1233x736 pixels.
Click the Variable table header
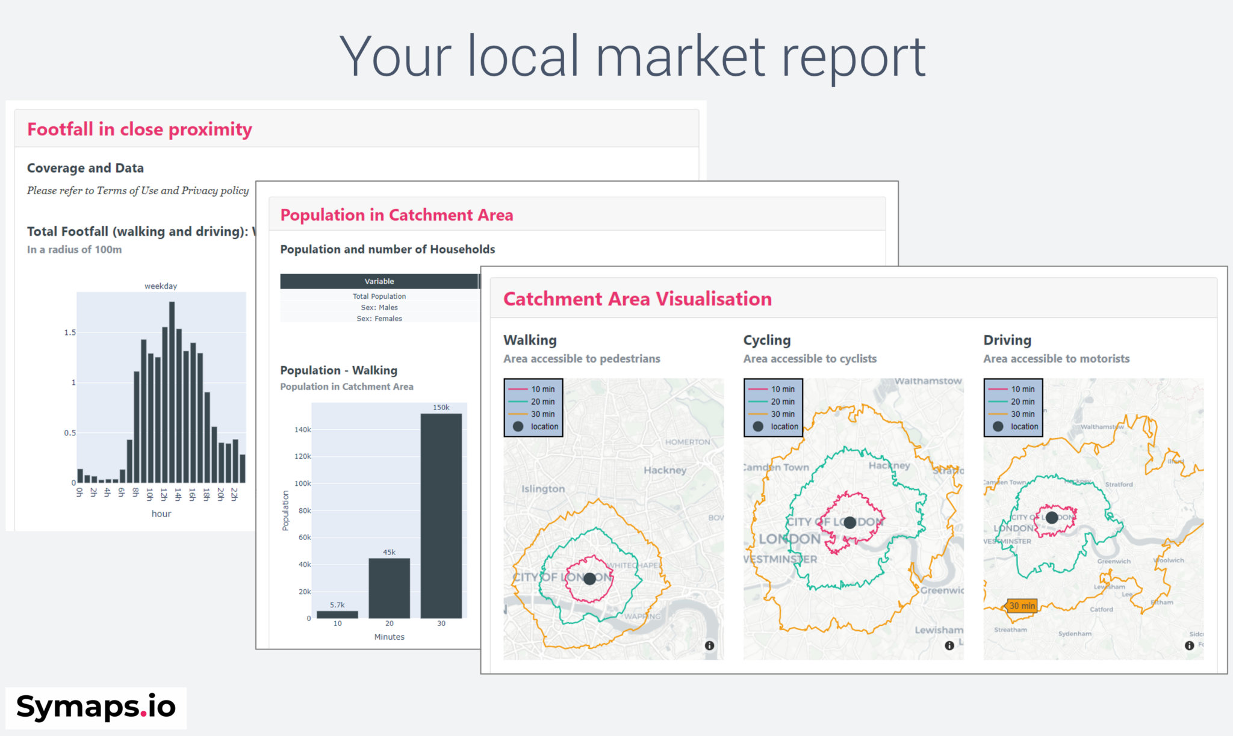379,281
